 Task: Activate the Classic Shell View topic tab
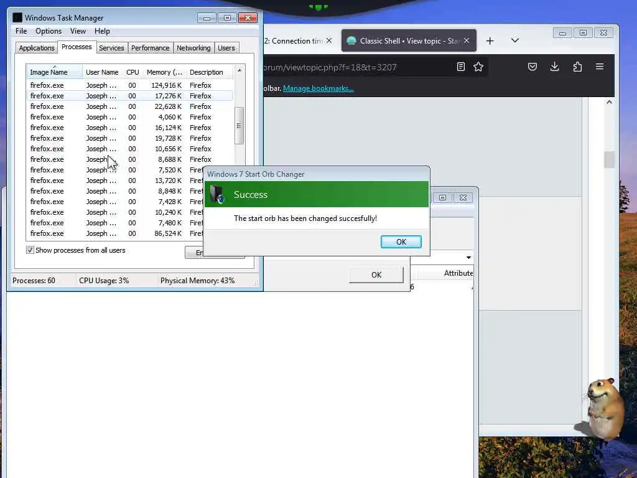click(x=409, y=40)
